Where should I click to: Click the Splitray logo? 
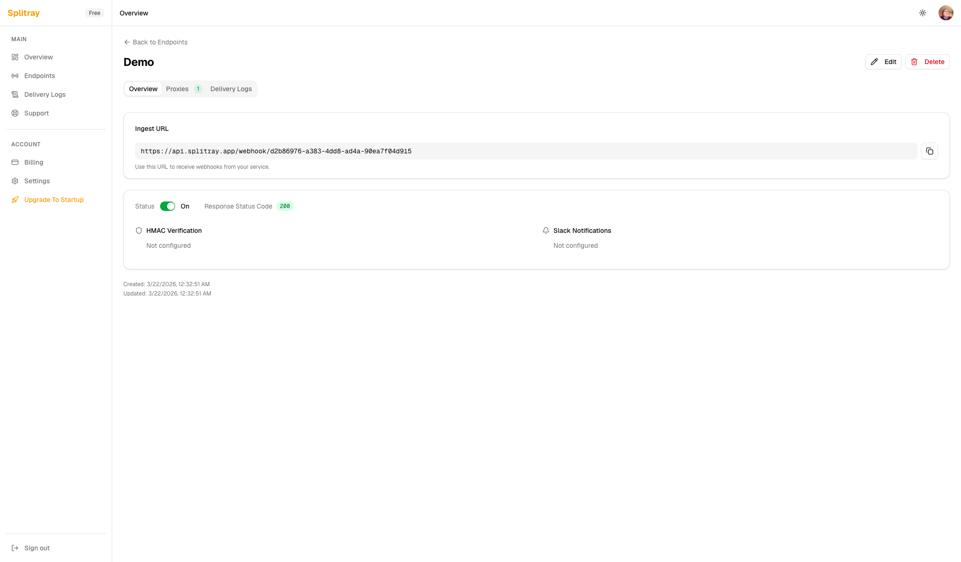pos(24,13)
